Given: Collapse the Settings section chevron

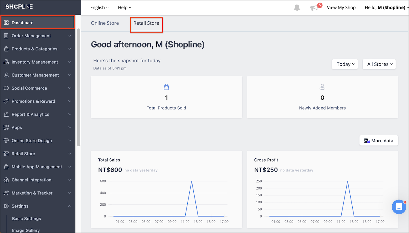Looking at the screenshot, I should (x=70, y=206).
